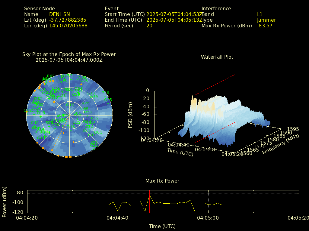This screenshot has height=231, width=309.
Task: Click the event End Time value
Action: click(174, 20)
